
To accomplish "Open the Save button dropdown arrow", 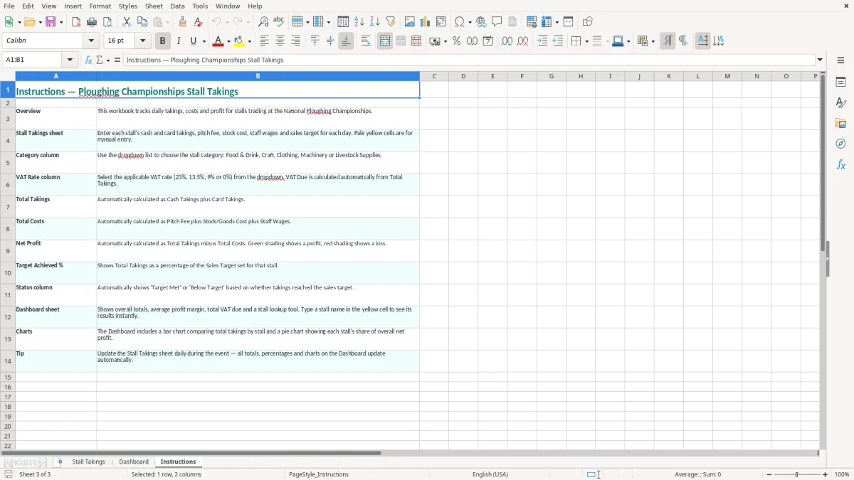I will pos(60,22).
